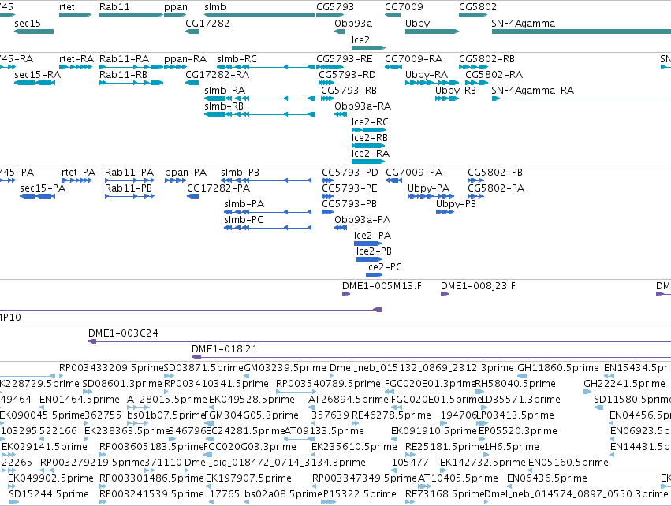
Task: Select the EK142732.5prime EST label
Action: (x=483, y=463)
